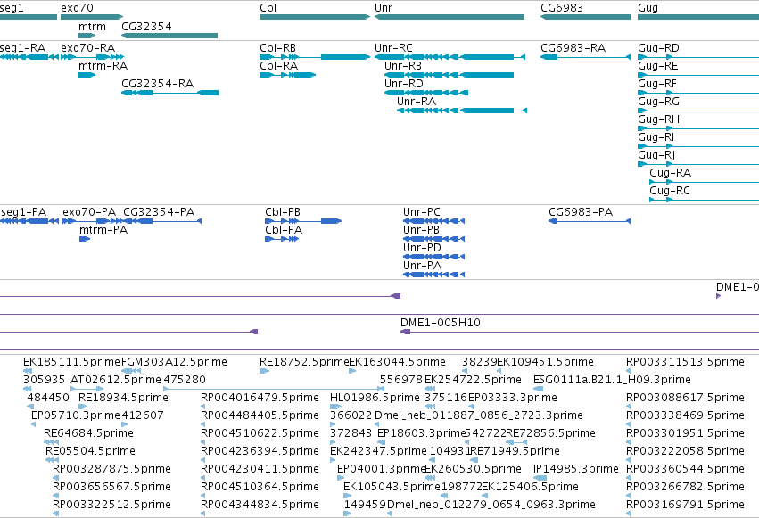Select the Cbl-PA protein label
Screen dimensions: 759x518
(x=284, y=230)
